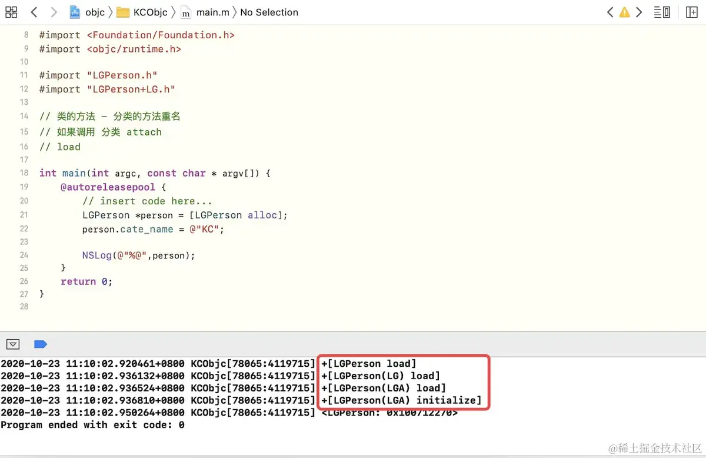
Task: Click line number 18 gutter
Action: click(24, 173)
